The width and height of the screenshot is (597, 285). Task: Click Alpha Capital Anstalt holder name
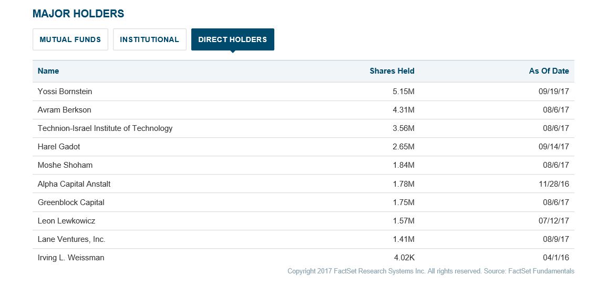[74, 184]
